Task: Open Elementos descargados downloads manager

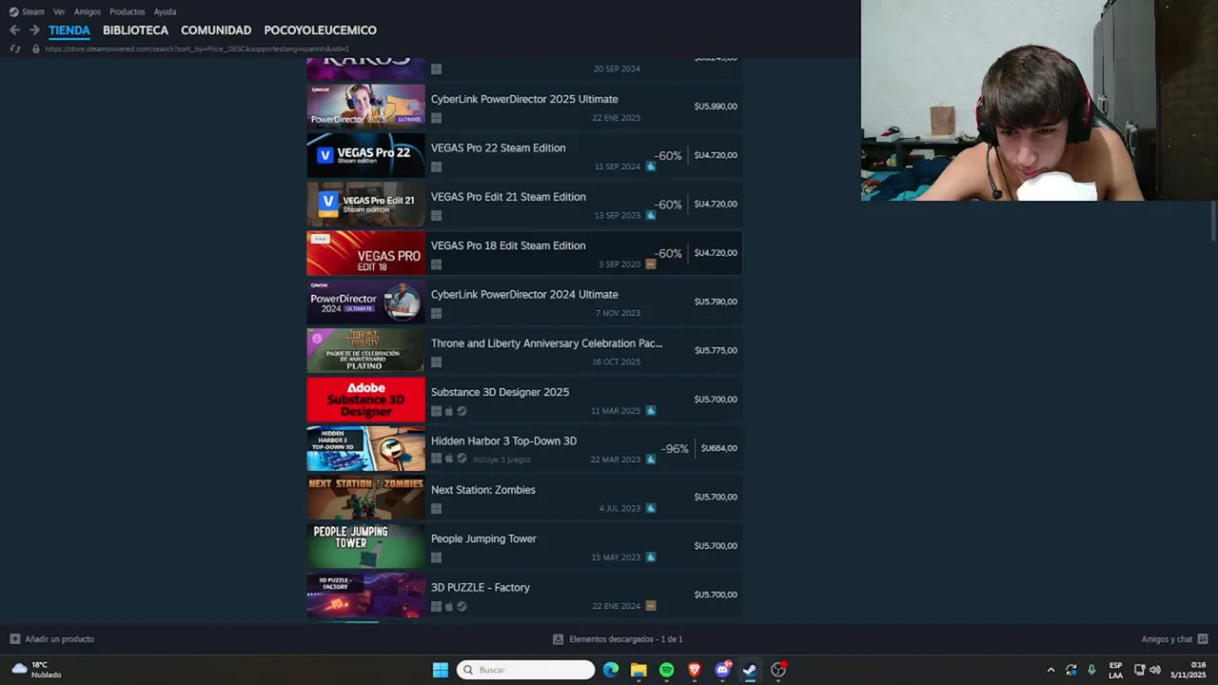Action: pos(618,639)
